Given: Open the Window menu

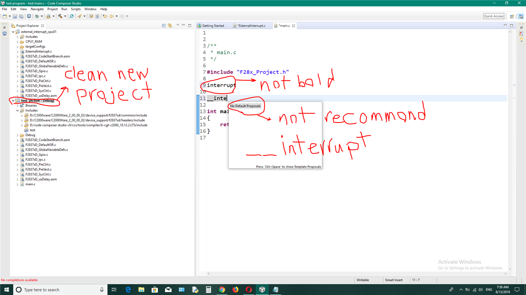Looking at the screenshot, I should 90,9.
